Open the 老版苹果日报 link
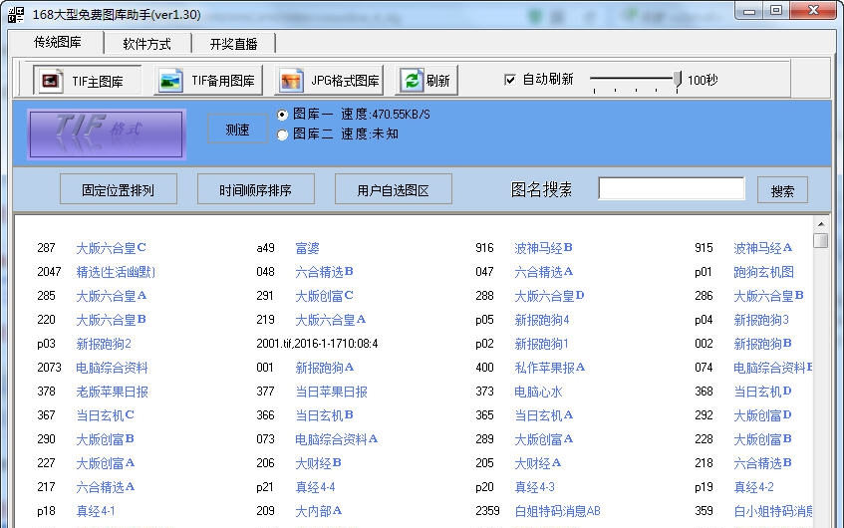844x528 pixels. pyautogui.click(x=112, y=392)
